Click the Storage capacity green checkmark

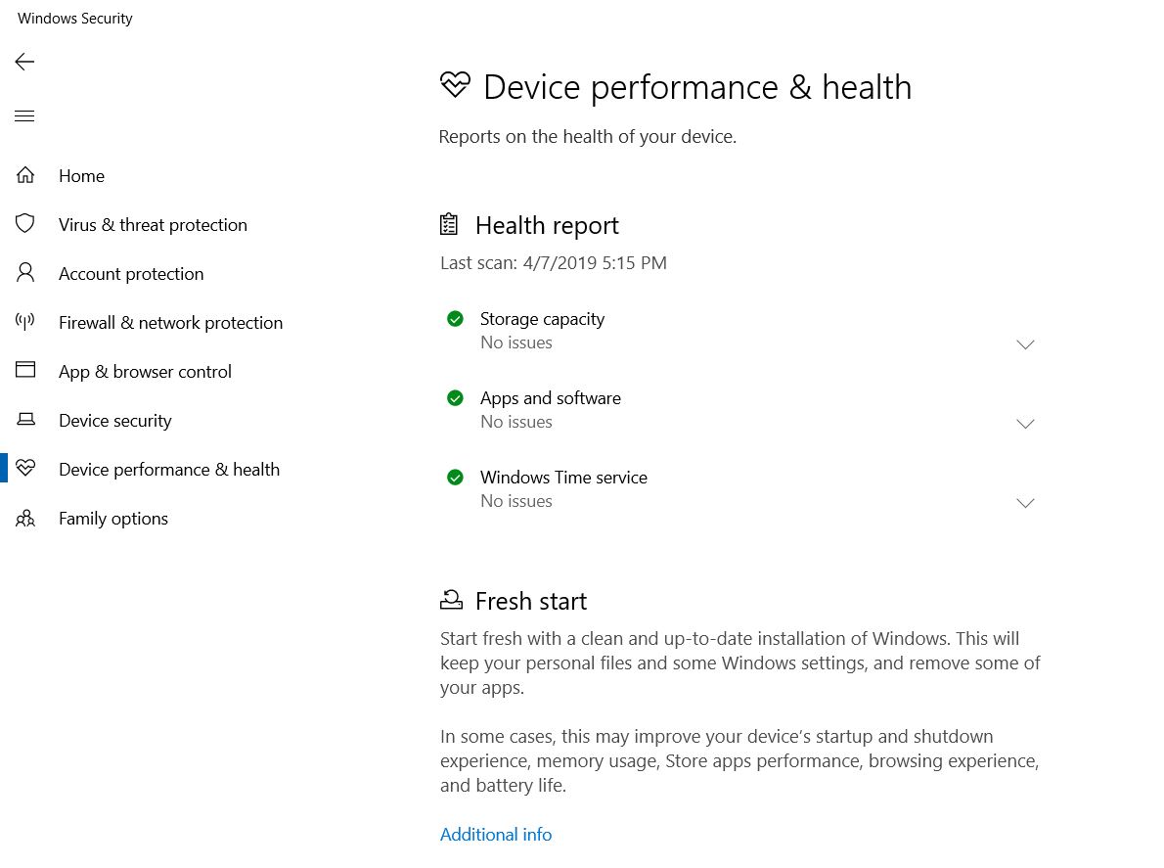pyautogui.click(x=455, y=319)
